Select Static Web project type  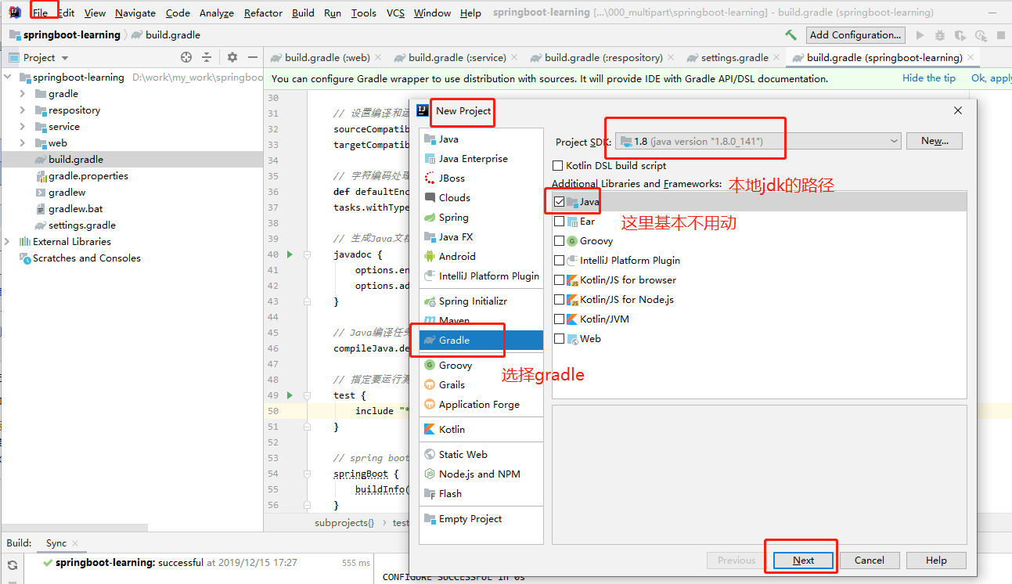pyautogui.click(x=481, y=454)
